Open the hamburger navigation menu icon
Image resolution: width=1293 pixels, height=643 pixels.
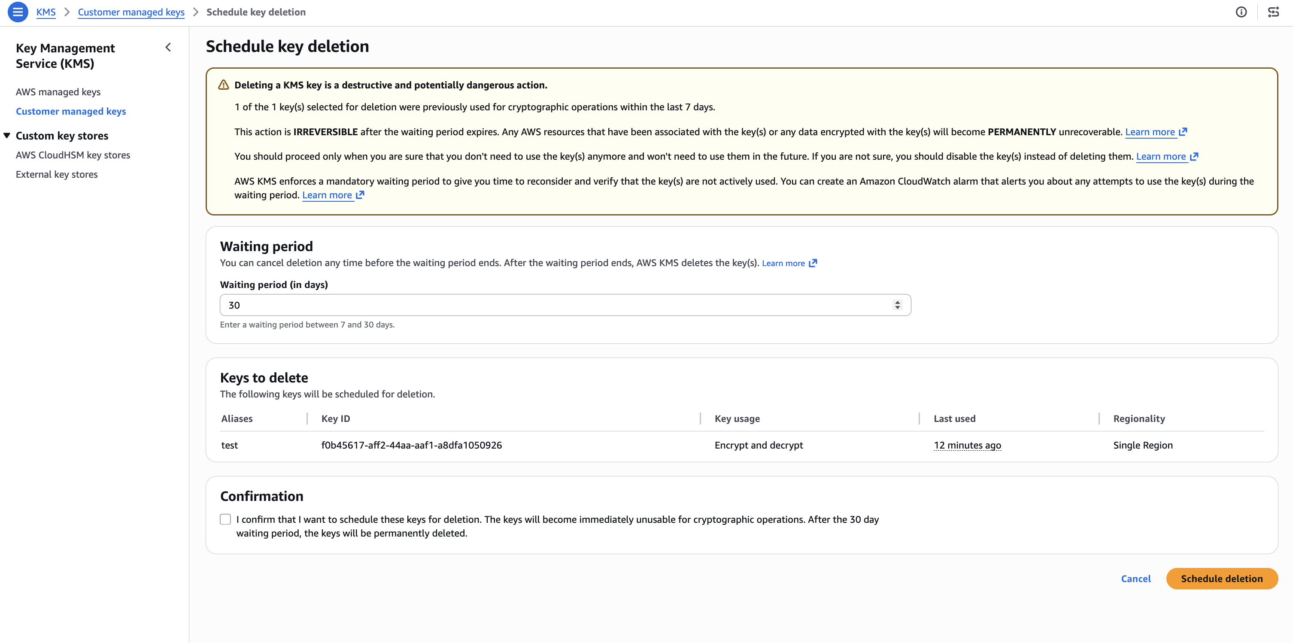point(18,12)
